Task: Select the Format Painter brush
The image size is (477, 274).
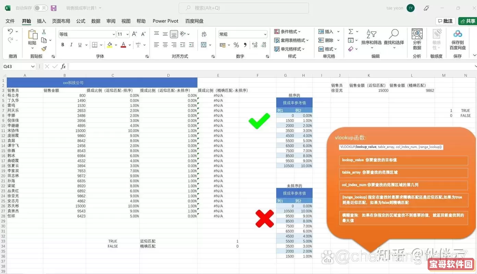Action: click(44, 49)
